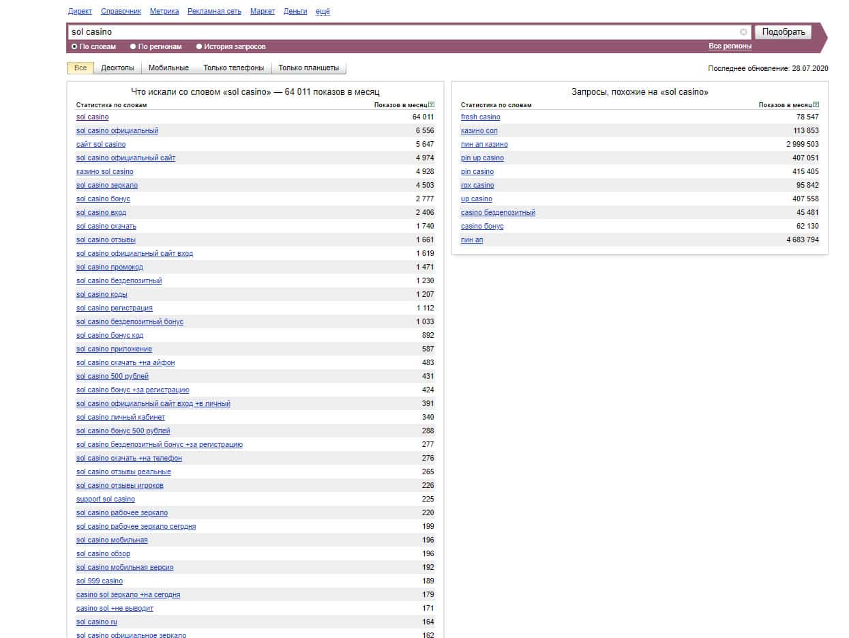Switch to the Десктопы tab

tap(117, 68)
